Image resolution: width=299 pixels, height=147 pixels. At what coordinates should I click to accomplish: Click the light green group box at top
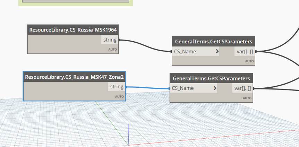(75, 3)
